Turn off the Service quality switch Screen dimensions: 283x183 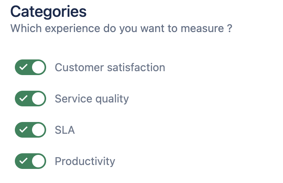pyautogui.click(x=30, y=99)
